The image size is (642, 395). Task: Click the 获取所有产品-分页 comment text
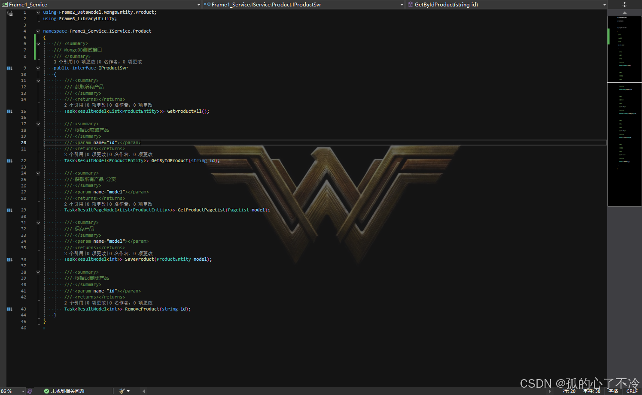pos(95,179)
